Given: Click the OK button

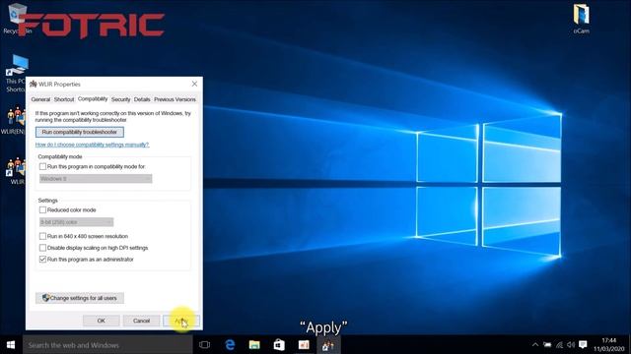Looking at the screenshot, I should 101,321.
